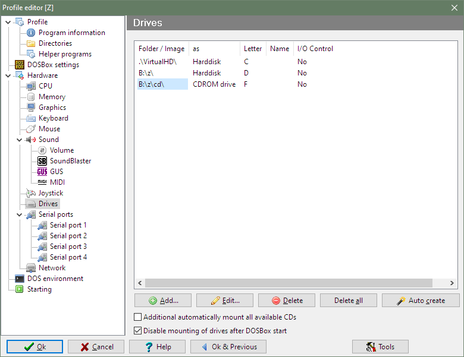Click the Mouse icon in the tree
This screenshot has height=357, width=464.
tap(31, 129)
